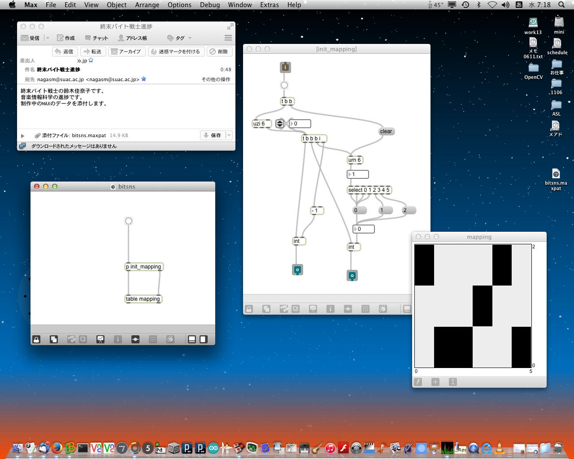Open the Object menu in menu bar

117,5
